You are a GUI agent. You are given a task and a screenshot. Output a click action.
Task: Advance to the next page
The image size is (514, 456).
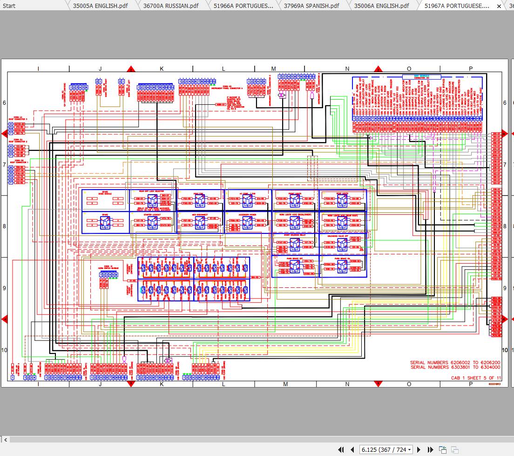419,449
